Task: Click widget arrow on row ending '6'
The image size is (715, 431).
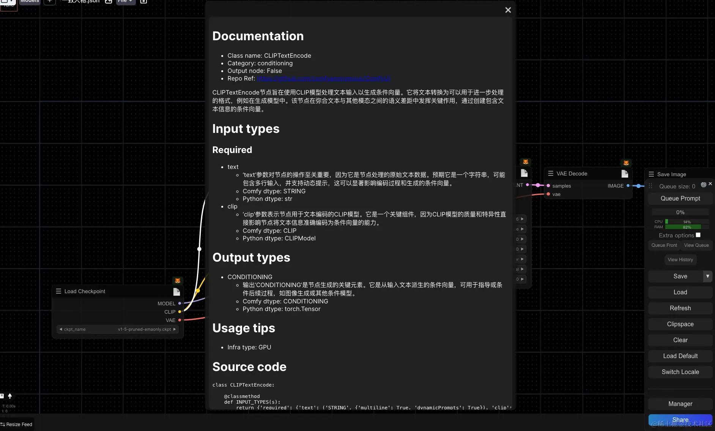Action: pos(522,219)
